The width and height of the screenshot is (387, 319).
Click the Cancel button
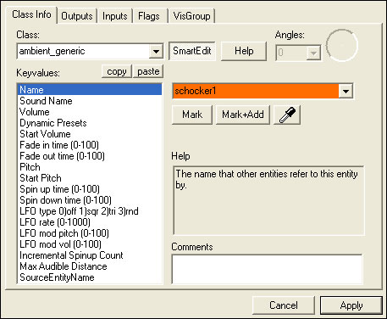[284, 305]
